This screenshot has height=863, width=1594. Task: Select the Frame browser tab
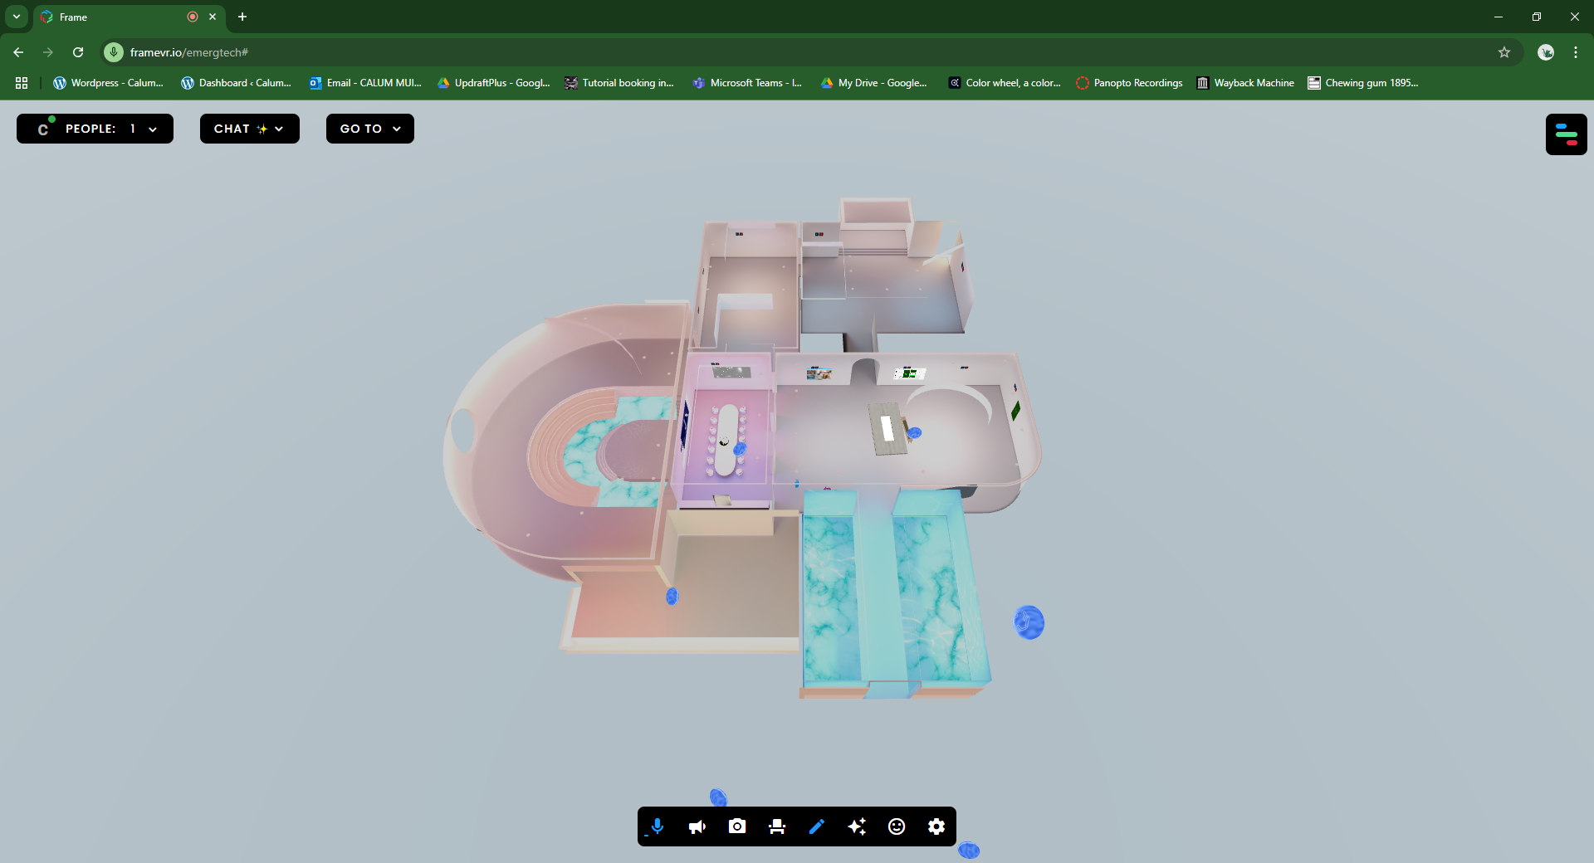point(116,17)
